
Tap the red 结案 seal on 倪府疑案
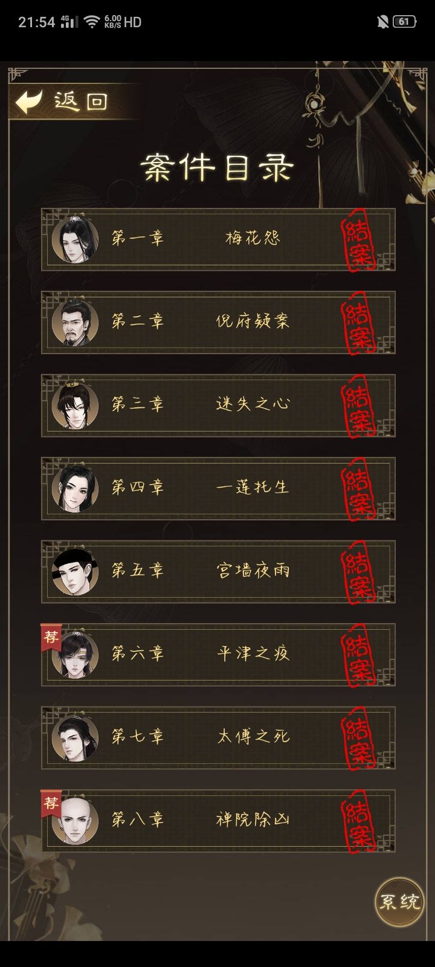point(358,323)
